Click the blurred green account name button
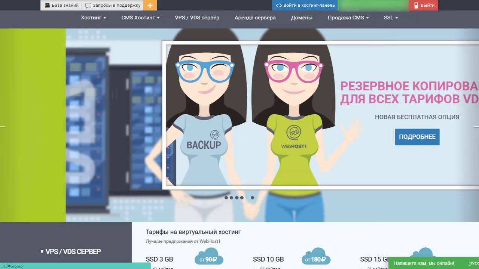 coord(373,5)
